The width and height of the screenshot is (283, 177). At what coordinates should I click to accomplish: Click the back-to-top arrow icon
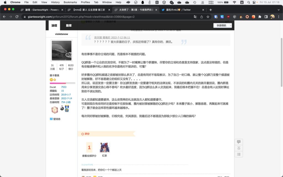coord(239,148)
